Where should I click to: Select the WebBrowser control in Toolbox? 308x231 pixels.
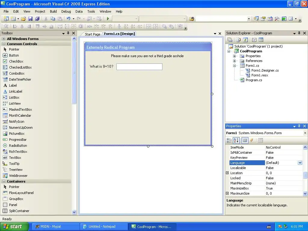[x=18, y=176]
